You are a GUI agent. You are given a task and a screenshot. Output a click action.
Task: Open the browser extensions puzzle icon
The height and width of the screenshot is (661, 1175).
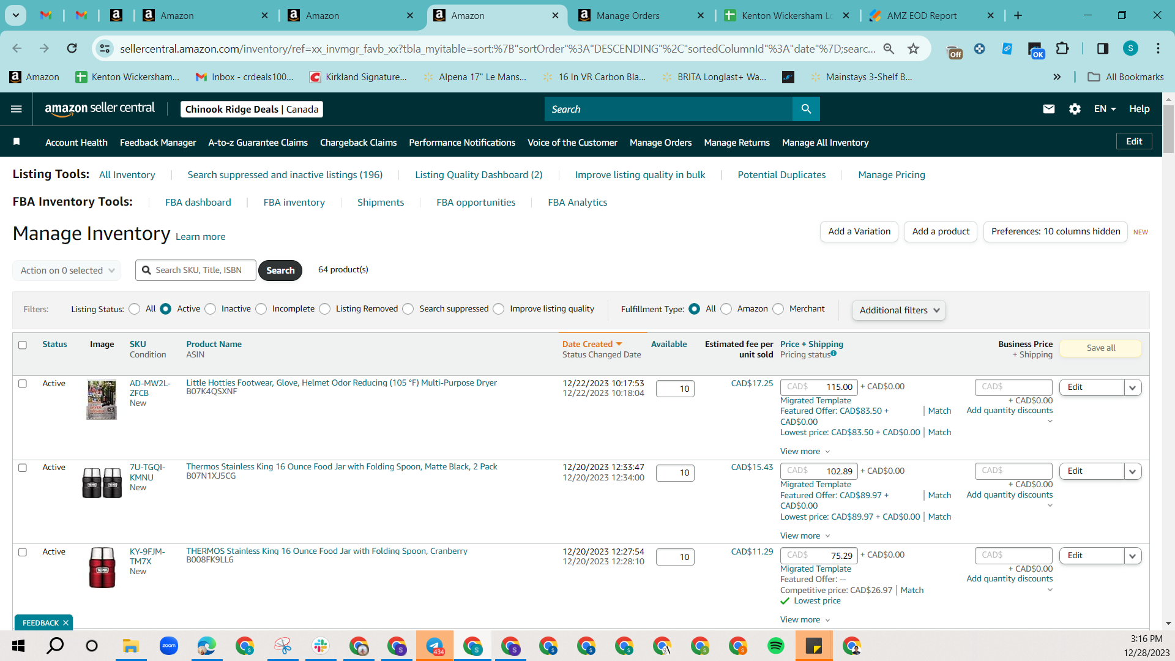pos(1062,48)
